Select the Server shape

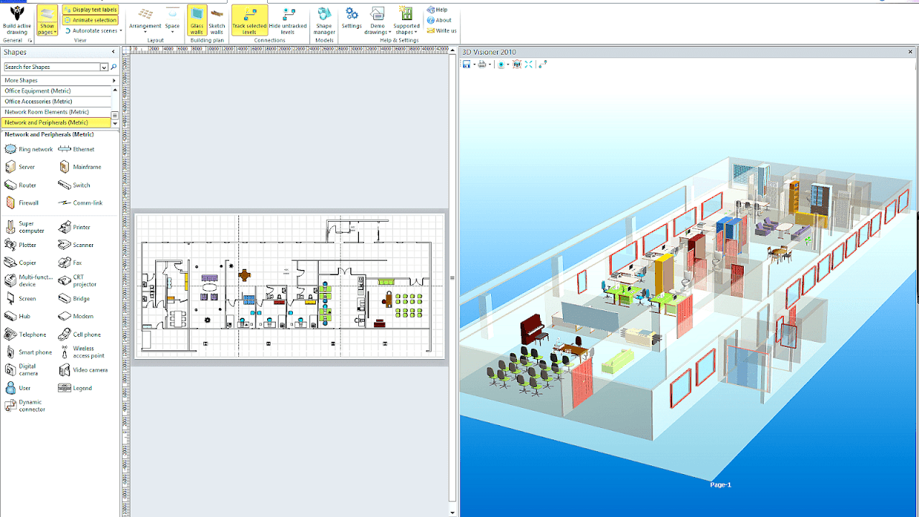pos(20,167)
